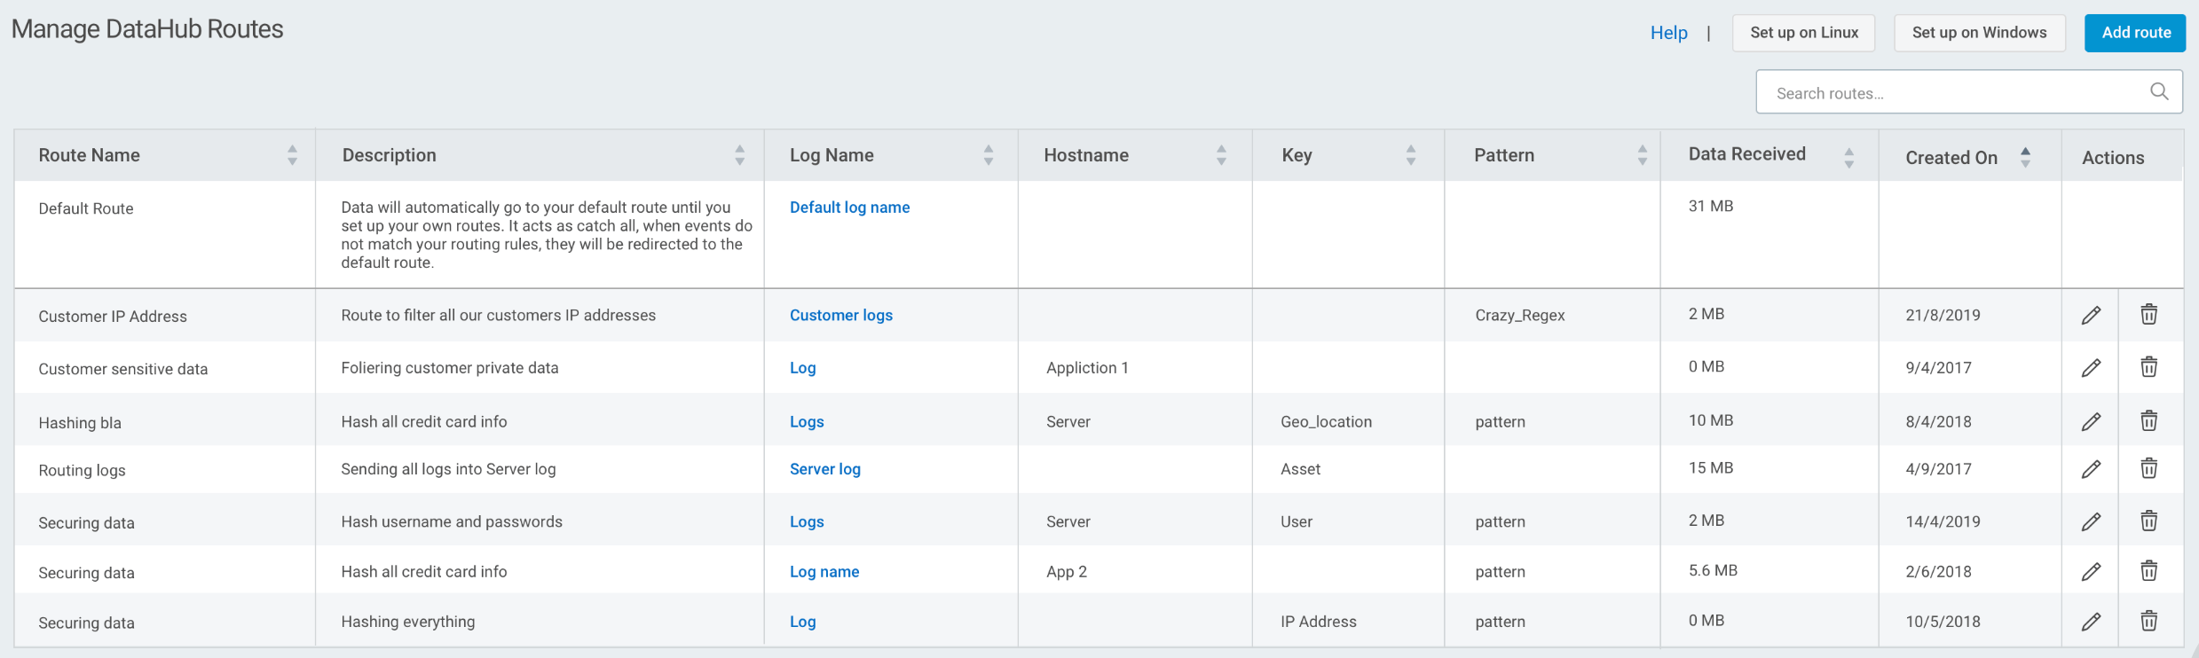Viewport: 2199px width, 658px height.
Task: Click the 5.6 MB data value
Action: pos(1712,571)
